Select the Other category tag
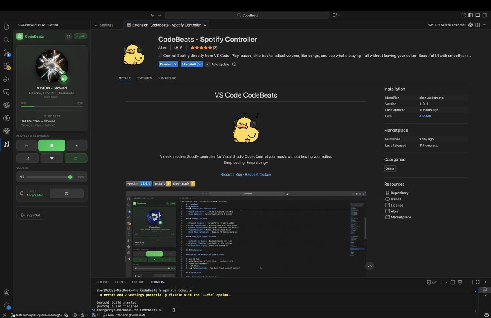The image size is (491, 318). [x=390, y=169]
